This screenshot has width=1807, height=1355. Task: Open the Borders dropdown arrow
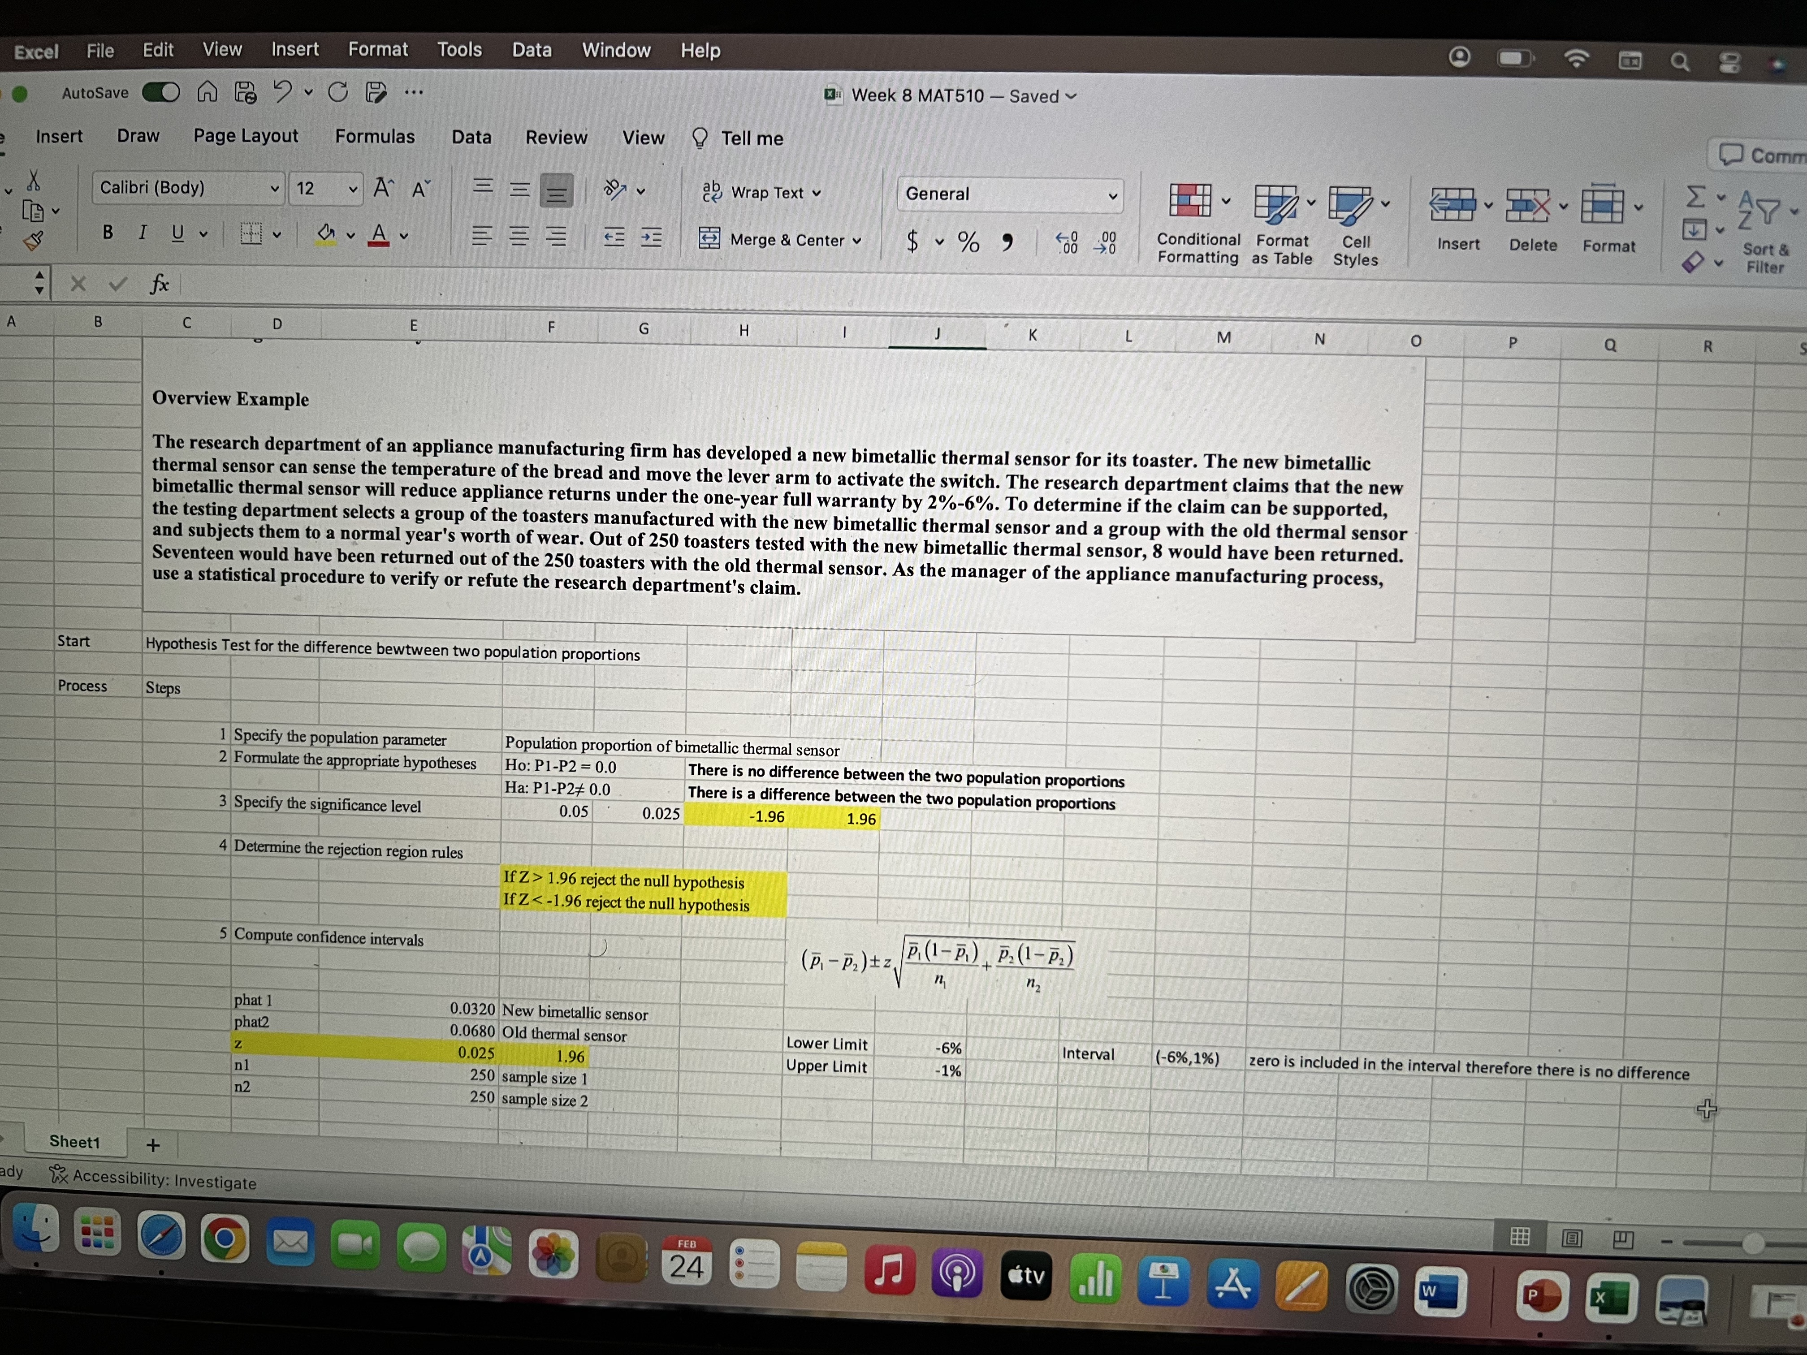tap(277, 235)
